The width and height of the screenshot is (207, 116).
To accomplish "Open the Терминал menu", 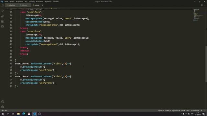I will pos(48,2).
